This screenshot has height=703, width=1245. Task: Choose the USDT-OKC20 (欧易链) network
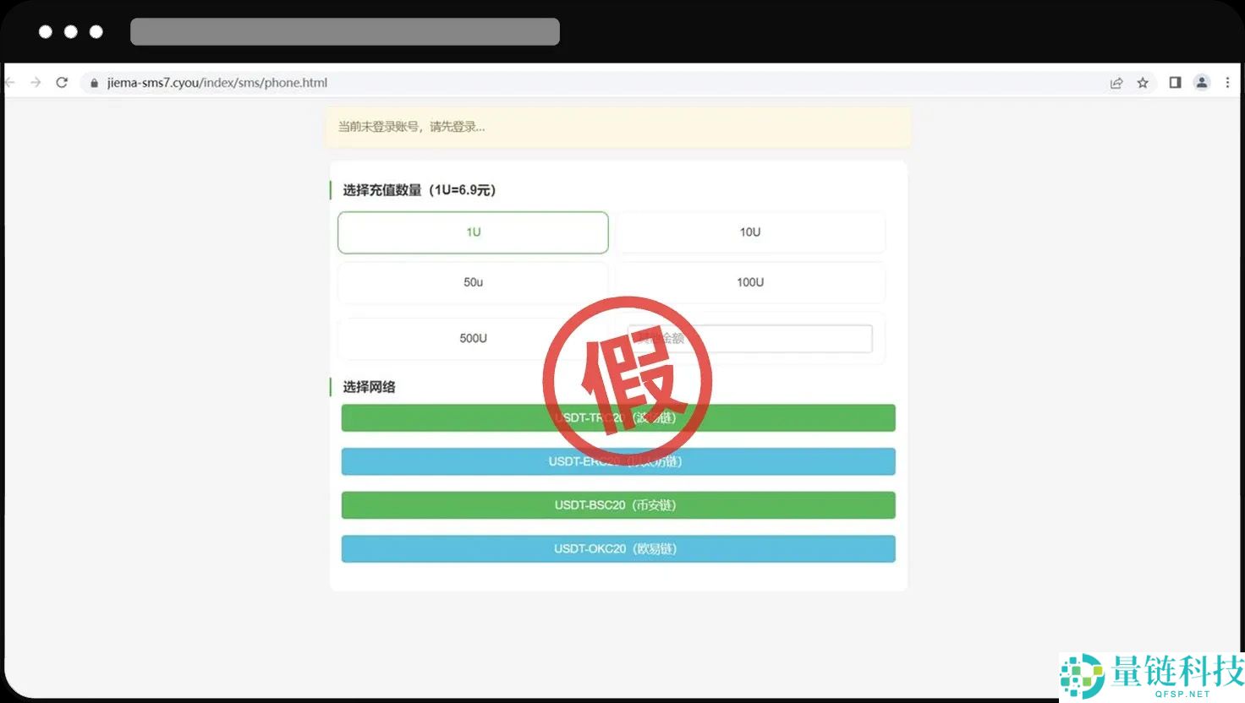617,548
